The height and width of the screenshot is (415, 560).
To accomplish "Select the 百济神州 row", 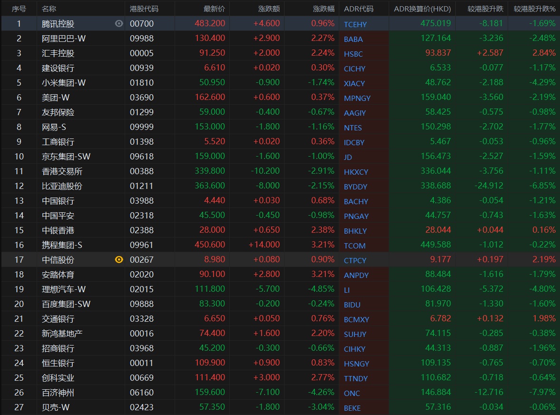I will pyautogui.click(x=58, y=392).
